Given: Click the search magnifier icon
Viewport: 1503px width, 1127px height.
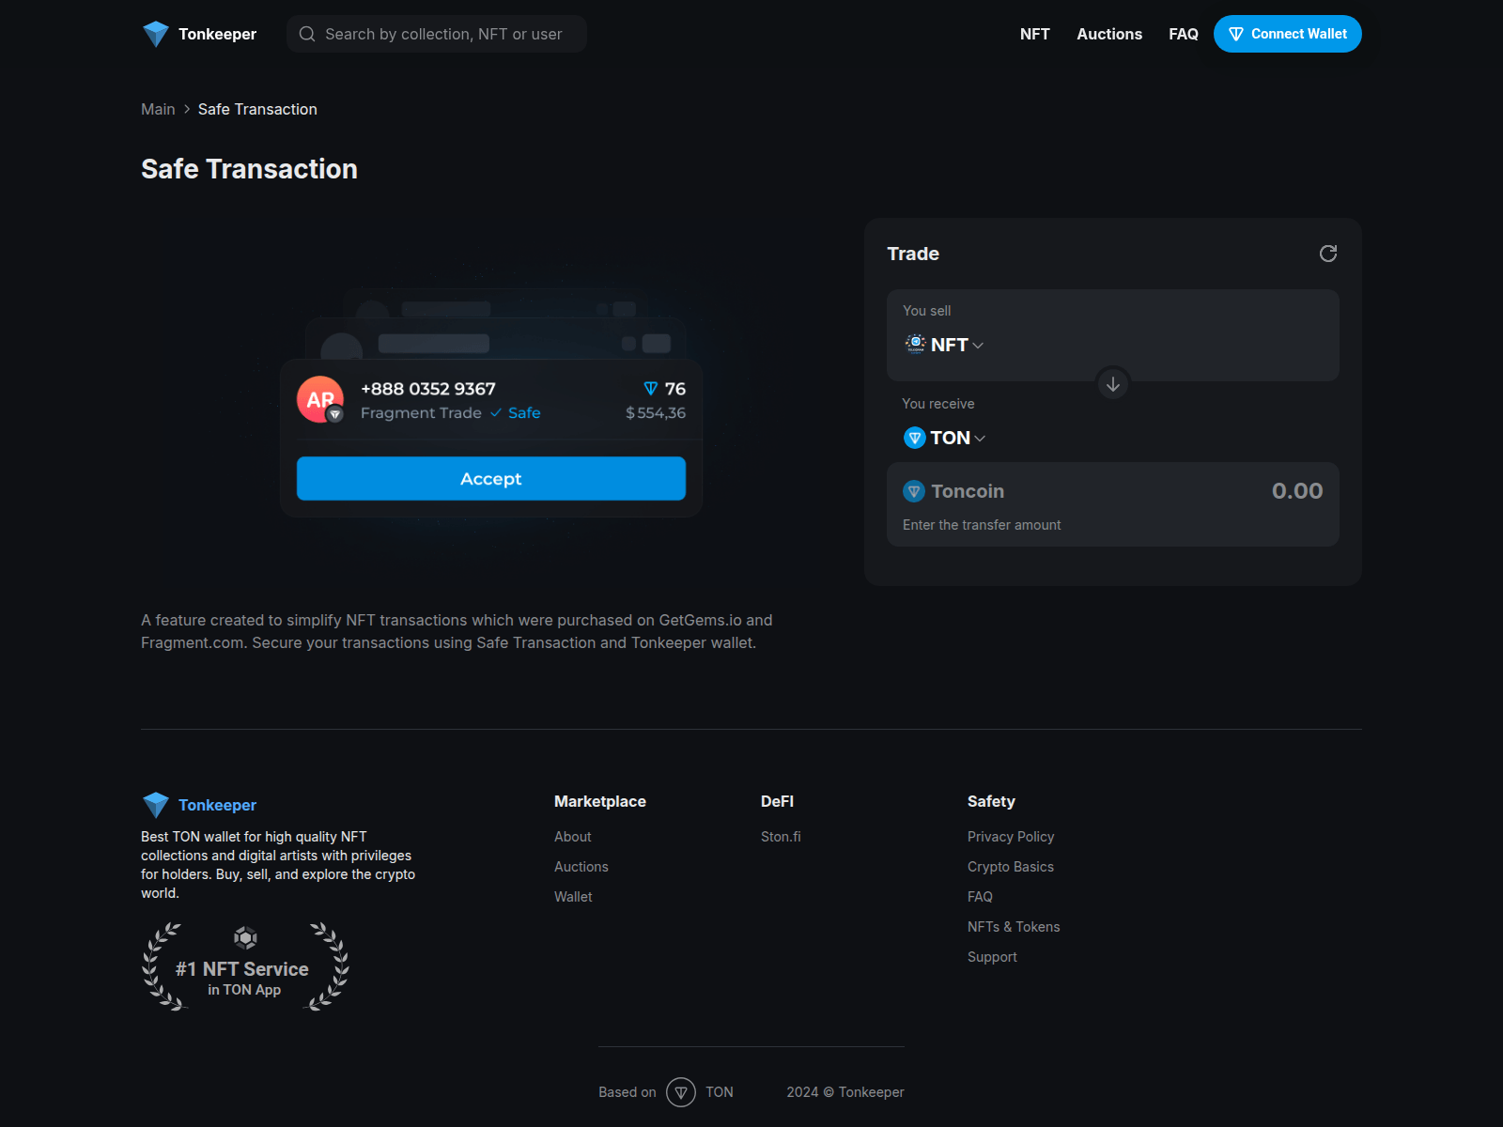Looking at the screenshot, I should pos(307,34).
